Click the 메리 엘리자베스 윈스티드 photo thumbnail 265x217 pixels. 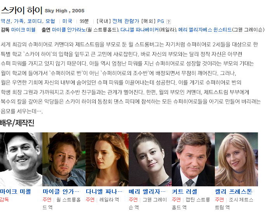coord(150,159)
